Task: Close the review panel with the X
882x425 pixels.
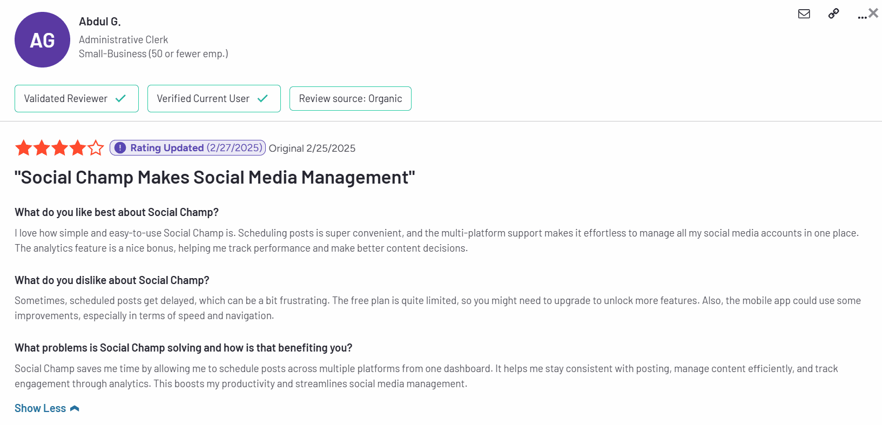Action: point(873,13)
